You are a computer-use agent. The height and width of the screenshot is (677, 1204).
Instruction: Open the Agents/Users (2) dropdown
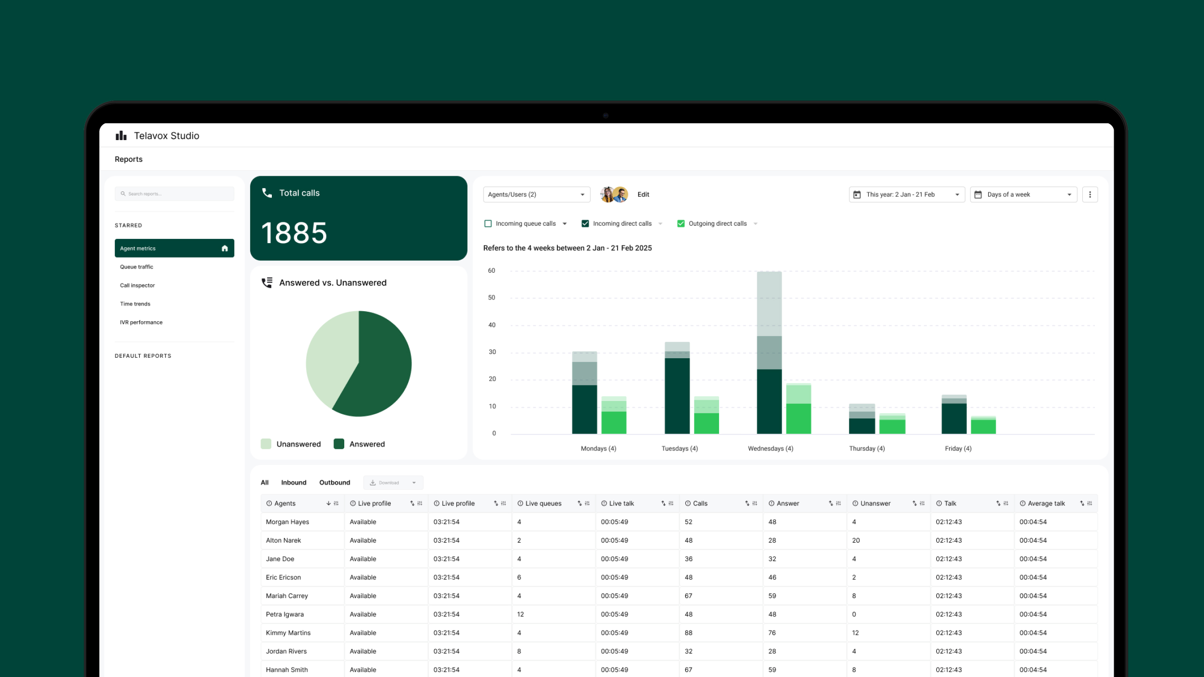tap(536, 195)
